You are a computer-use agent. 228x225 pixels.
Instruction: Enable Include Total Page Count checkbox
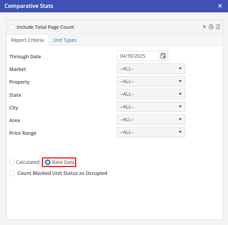(x=12, y=27)
